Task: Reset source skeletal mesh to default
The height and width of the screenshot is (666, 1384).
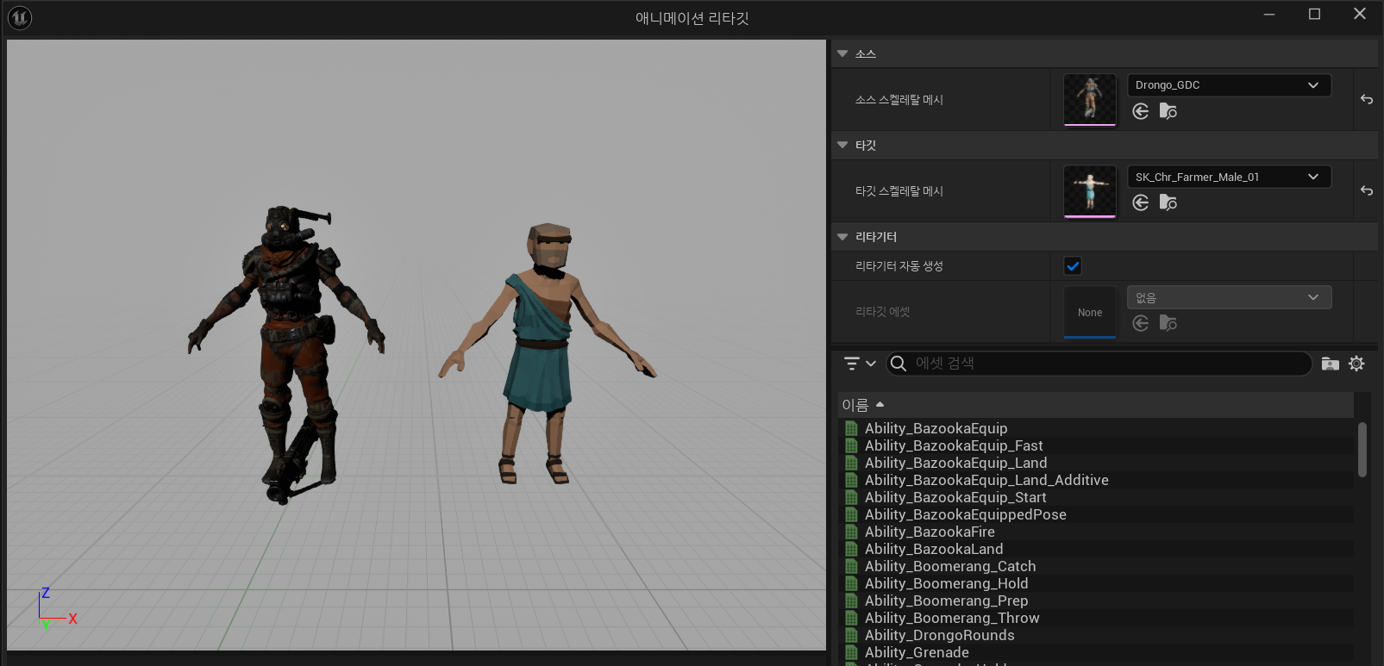Action: (x=1367, y=99)
